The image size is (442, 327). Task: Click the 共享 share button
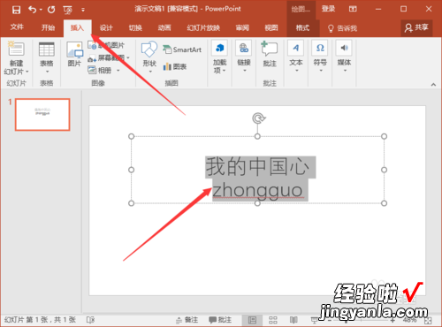point(416,28)
